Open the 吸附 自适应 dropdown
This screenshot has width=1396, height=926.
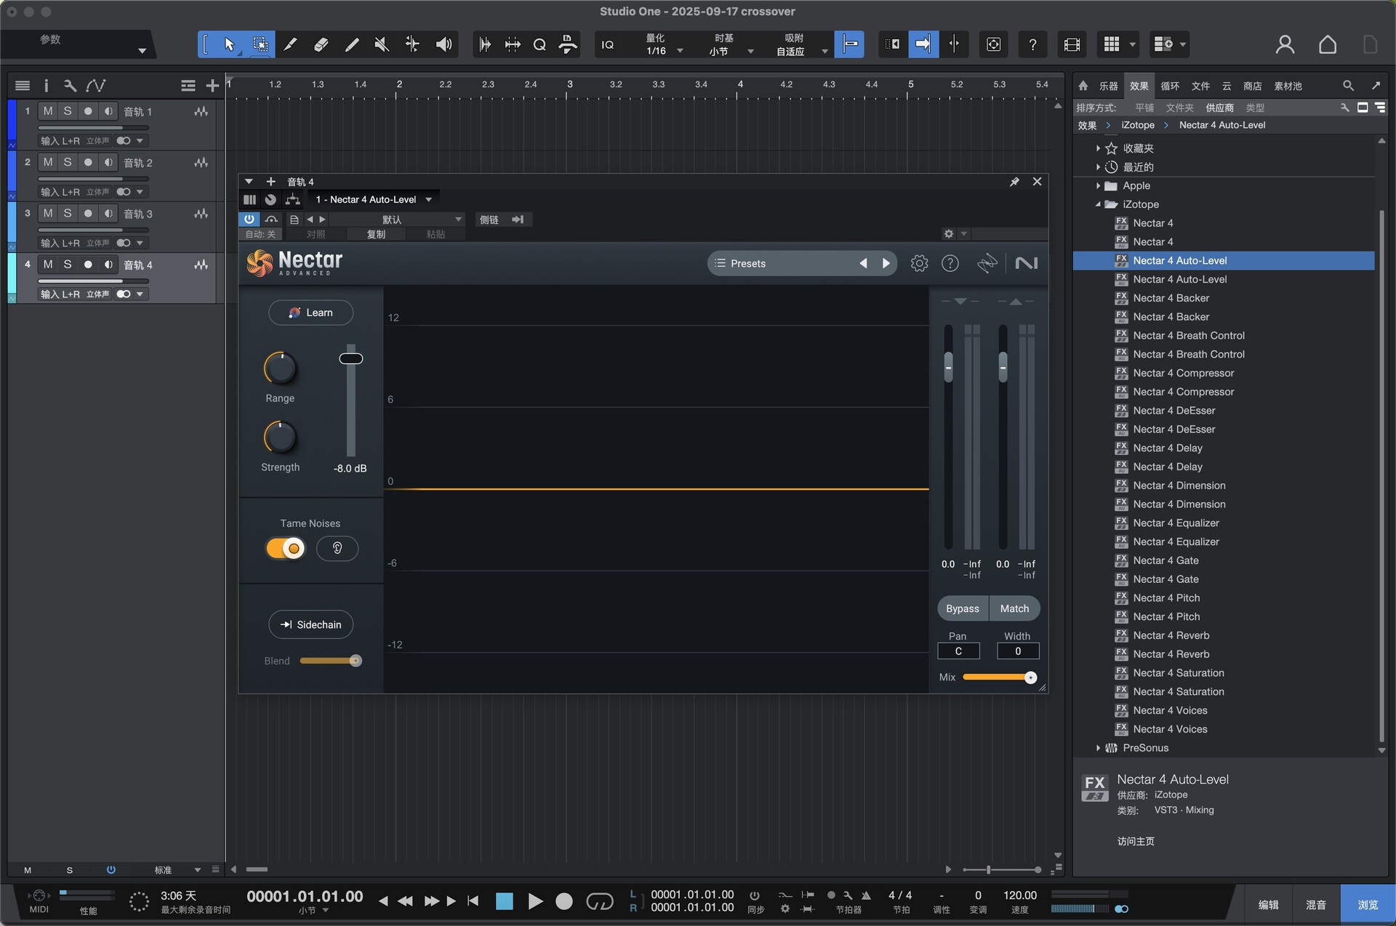(x=801, y=45)
